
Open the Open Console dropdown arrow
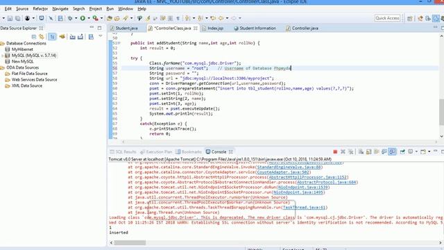(x=429, y=152)
